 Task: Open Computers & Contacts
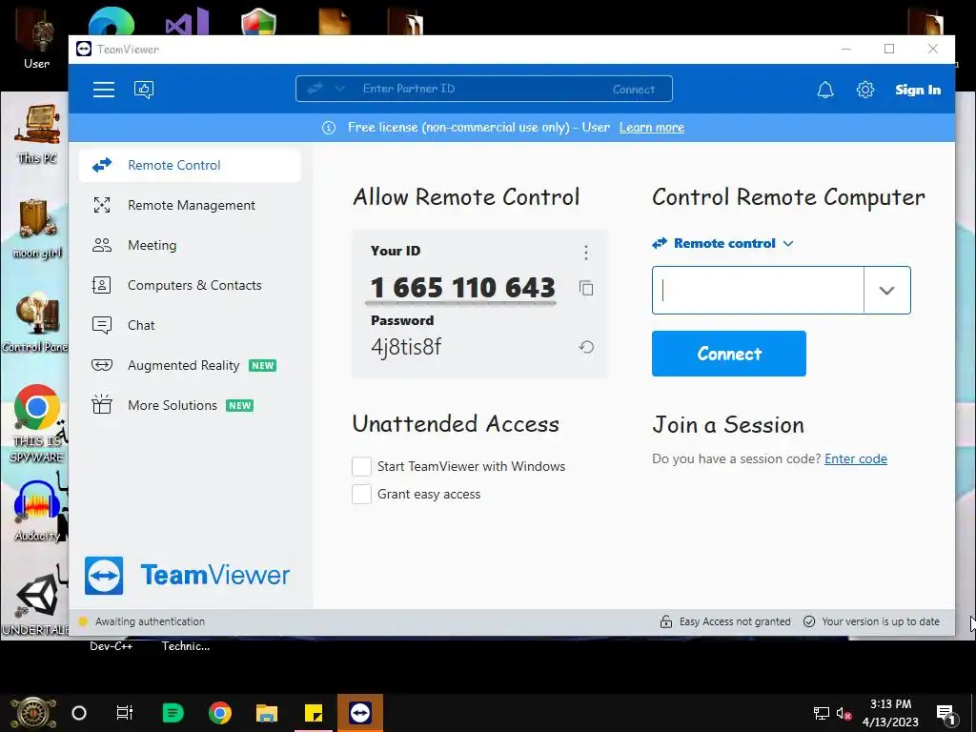point(190,285)
